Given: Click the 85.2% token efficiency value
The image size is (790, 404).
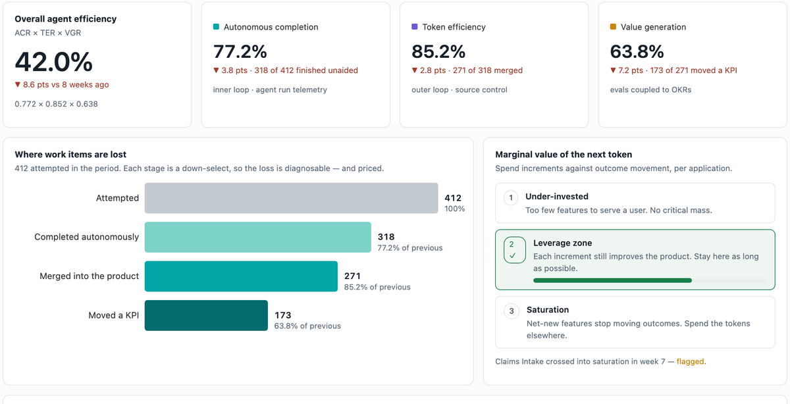Looking at the screenshot, I should (438, 51).
